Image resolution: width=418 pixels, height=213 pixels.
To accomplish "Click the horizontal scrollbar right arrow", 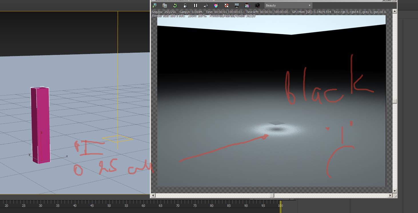I will 390,195.
